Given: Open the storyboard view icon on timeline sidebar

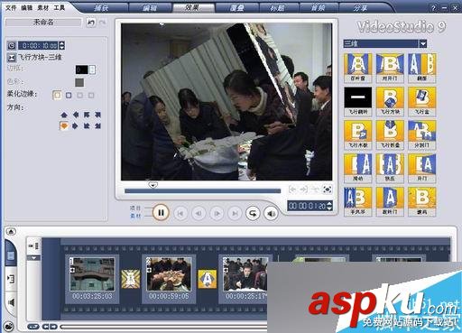Looking at the screenshot, I should pos(11,255).
